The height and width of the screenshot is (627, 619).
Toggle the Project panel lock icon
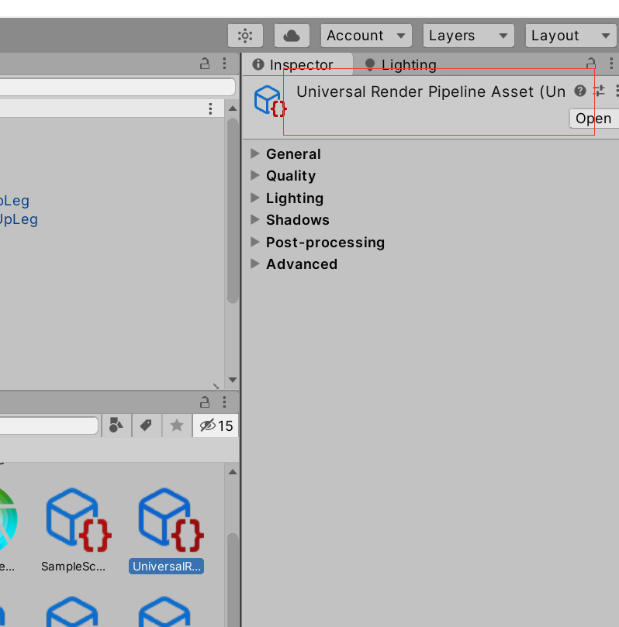coord(205,401)
